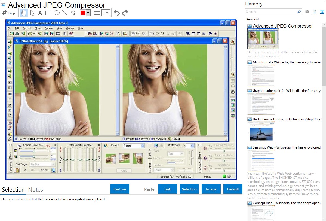Open Microformat Wikipedia snapshot title

click(x=287, y=62)
